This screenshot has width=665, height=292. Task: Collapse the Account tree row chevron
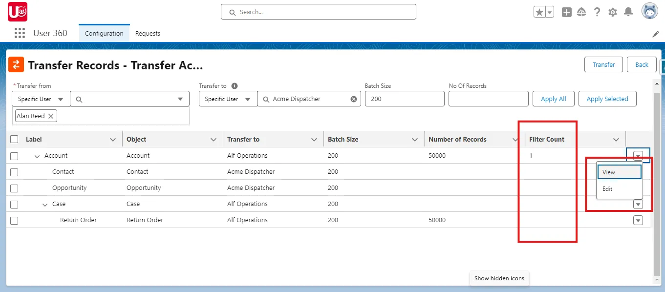click(37, 155)
